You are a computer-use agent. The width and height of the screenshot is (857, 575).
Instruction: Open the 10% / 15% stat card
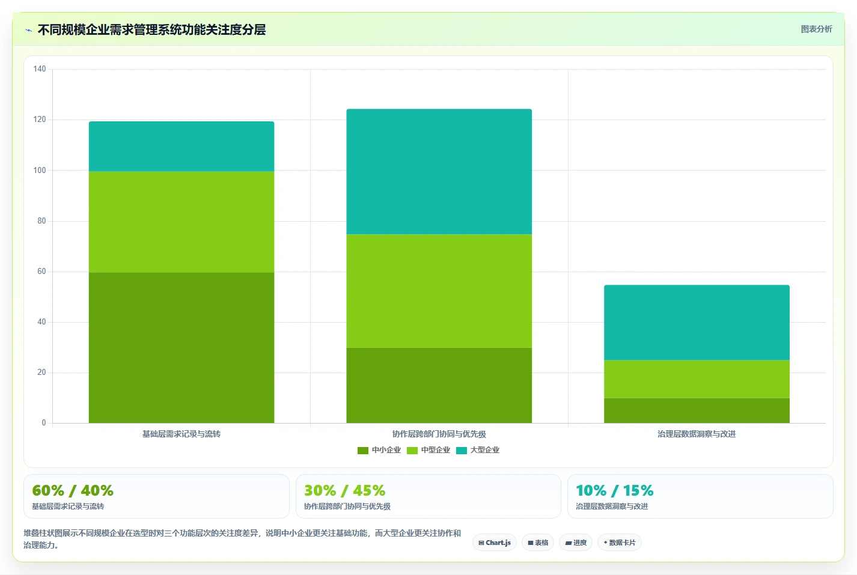pos(700,496)
